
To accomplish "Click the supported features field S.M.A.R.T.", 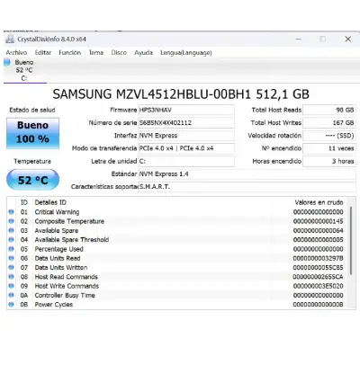I will click(x=247, y=187).
